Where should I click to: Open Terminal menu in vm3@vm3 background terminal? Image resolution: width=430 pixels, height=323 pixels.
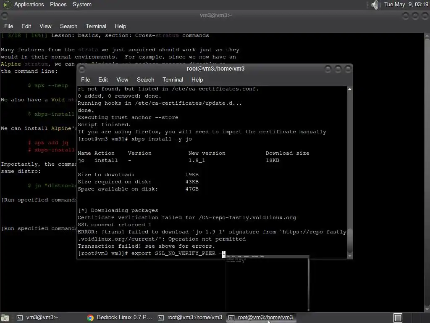96,26
